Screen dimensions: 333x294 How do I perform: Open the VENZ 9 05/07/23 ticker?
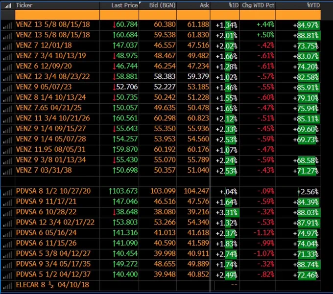pos(44,87)
